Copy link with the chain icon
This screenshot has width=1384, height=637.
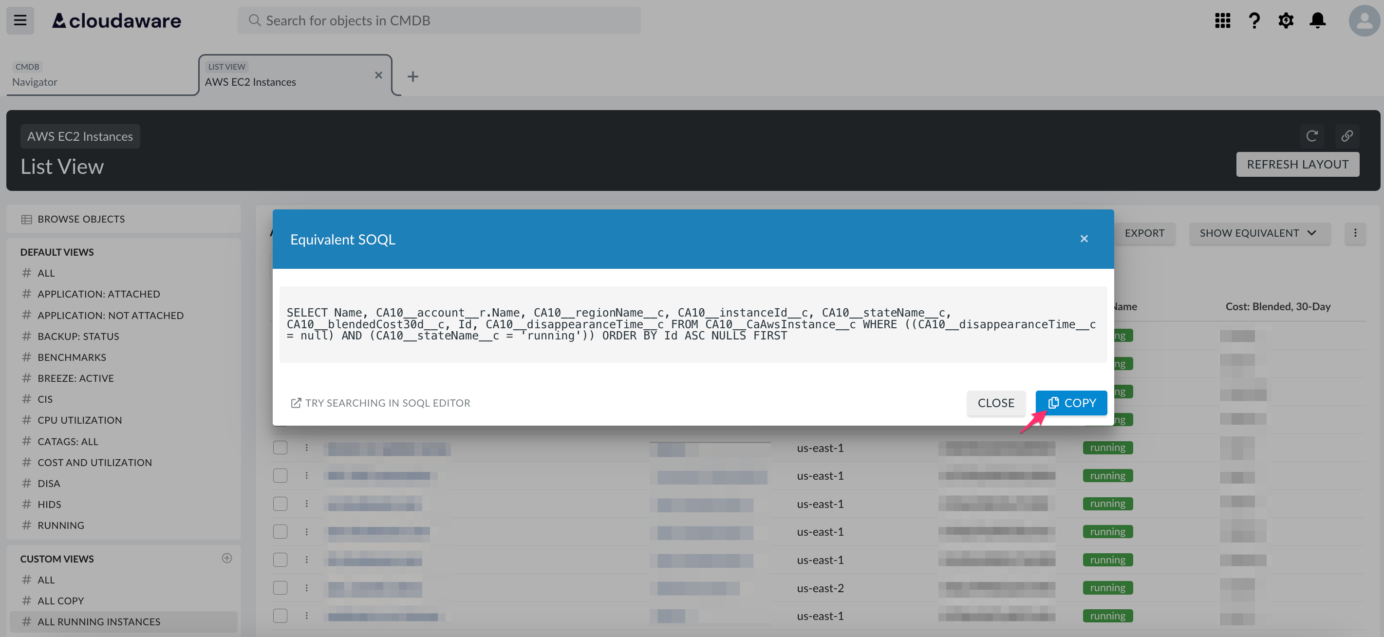pos(1347,136)
